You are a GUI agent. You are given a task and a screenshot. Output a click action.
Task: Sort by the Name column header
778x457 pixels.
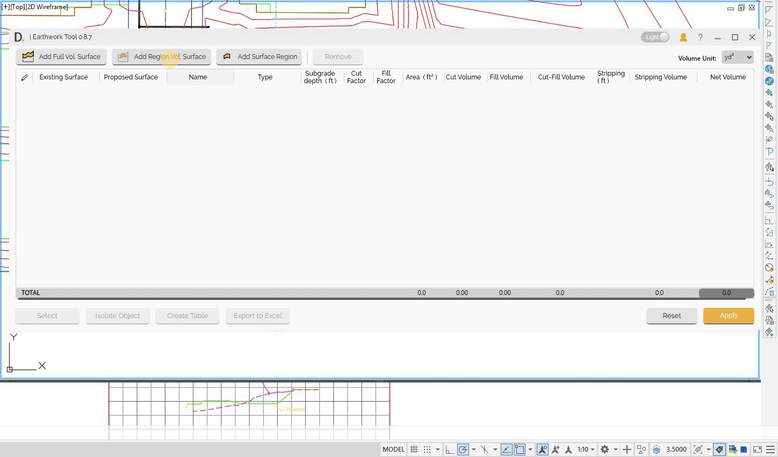[198, 77]
